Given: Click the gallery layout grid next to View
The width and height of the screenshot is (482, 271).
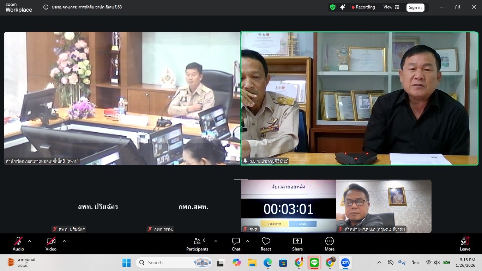Looking at the screenshot, I should [x=397, y=7].
